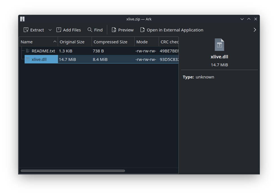Click the horizontal scrollbar of file list
Screen dimensions: 278x196
73,171
